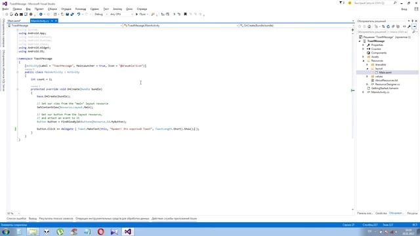
Task: Click the Windows Start orb
Action: (6, 231)
